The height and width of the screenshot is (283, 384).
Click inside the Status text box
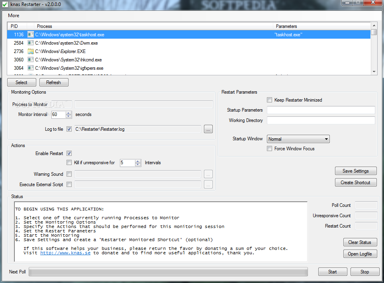click(x=161, y=232)
